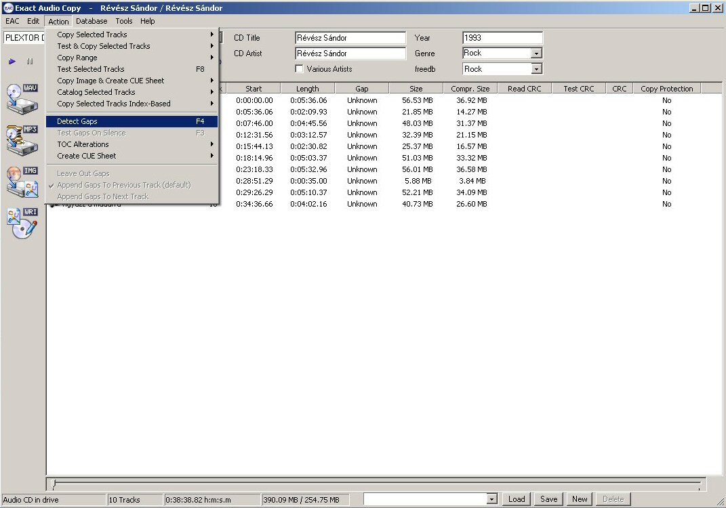The width and height of the screenshot is (726, 508).
Task: Click the New profile button
Action: pyautogui.click(x=580, y=499)
